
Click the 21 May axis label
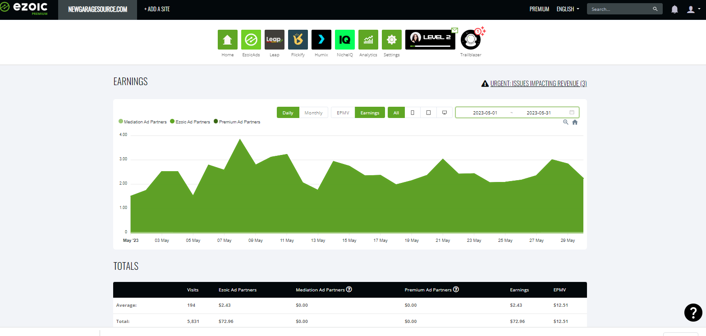point(443,241)
